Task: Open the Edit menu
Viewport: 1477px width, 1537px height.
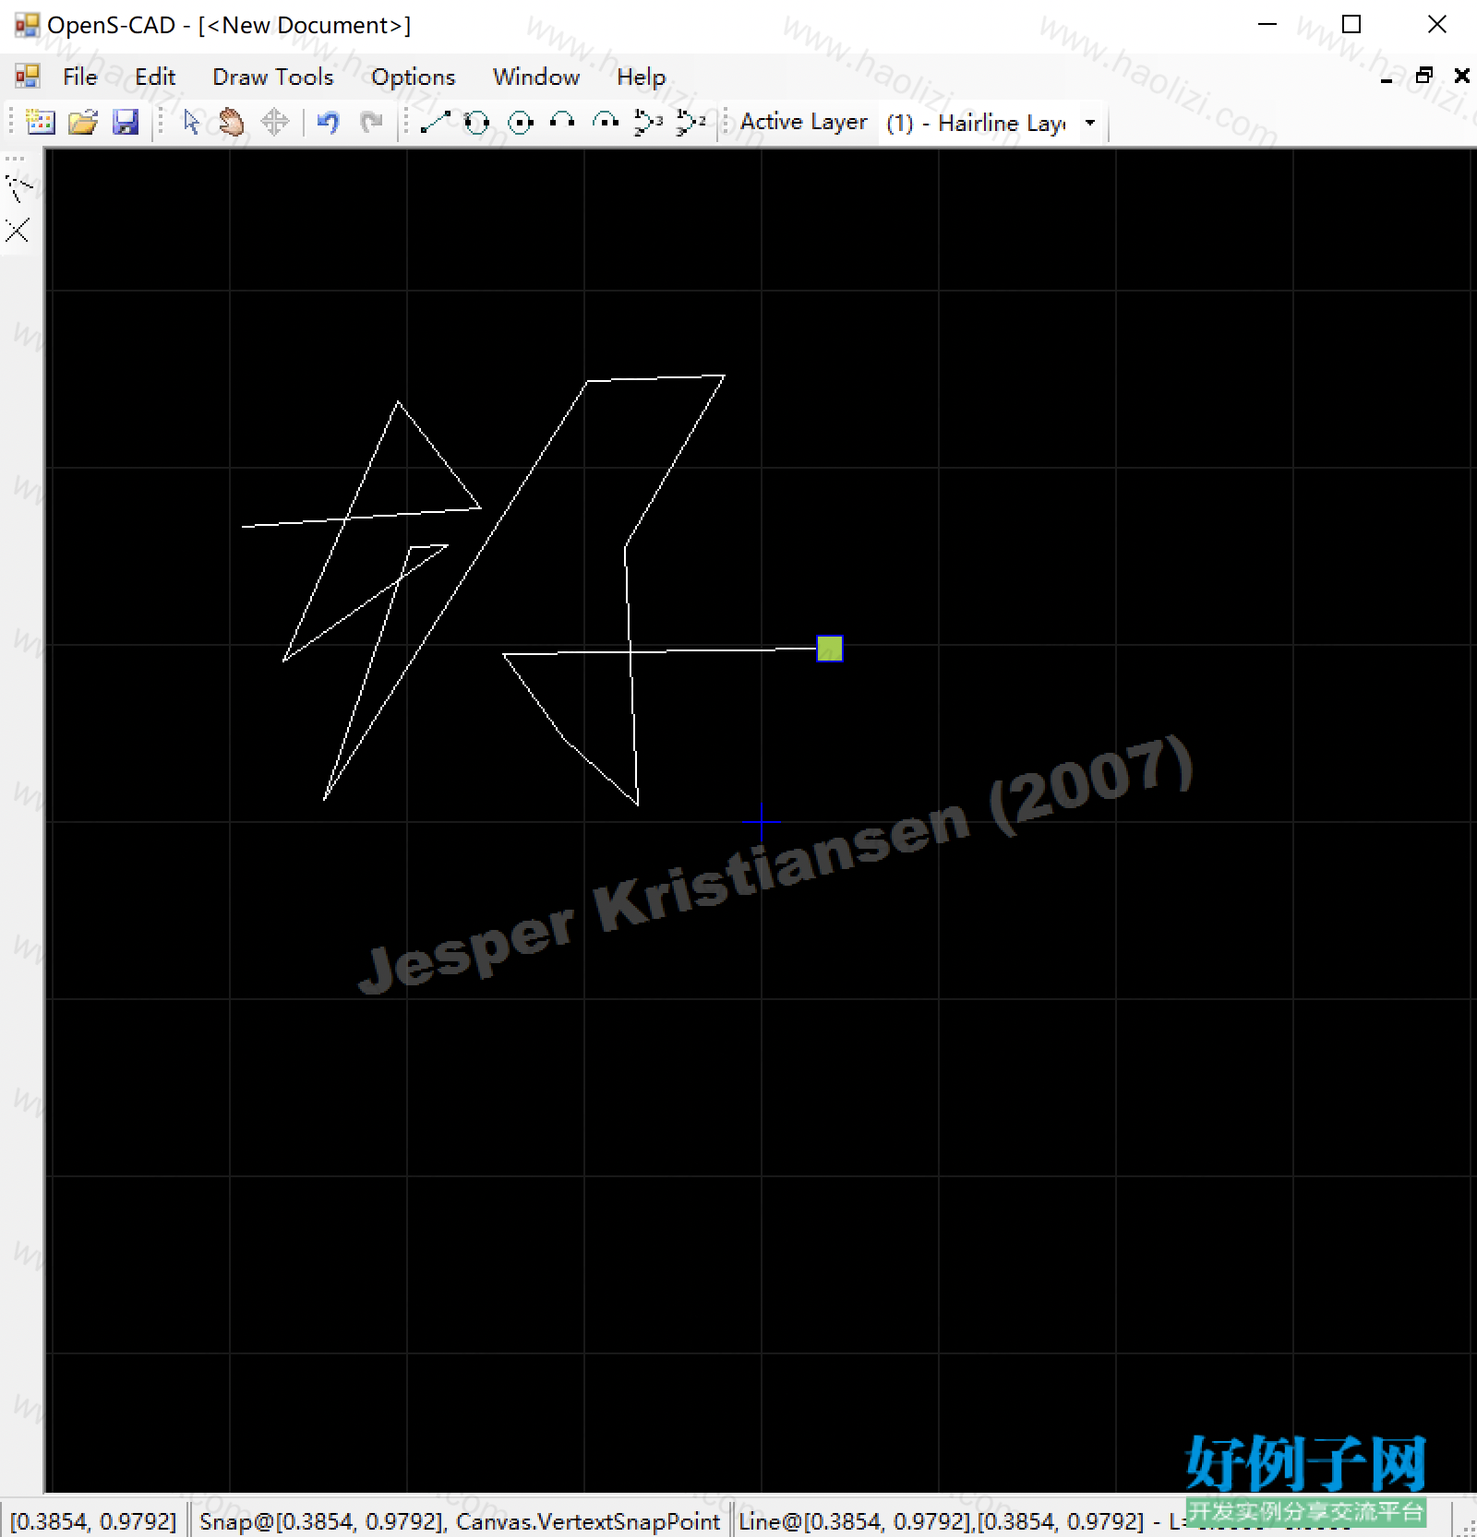Action: [155, 77]
